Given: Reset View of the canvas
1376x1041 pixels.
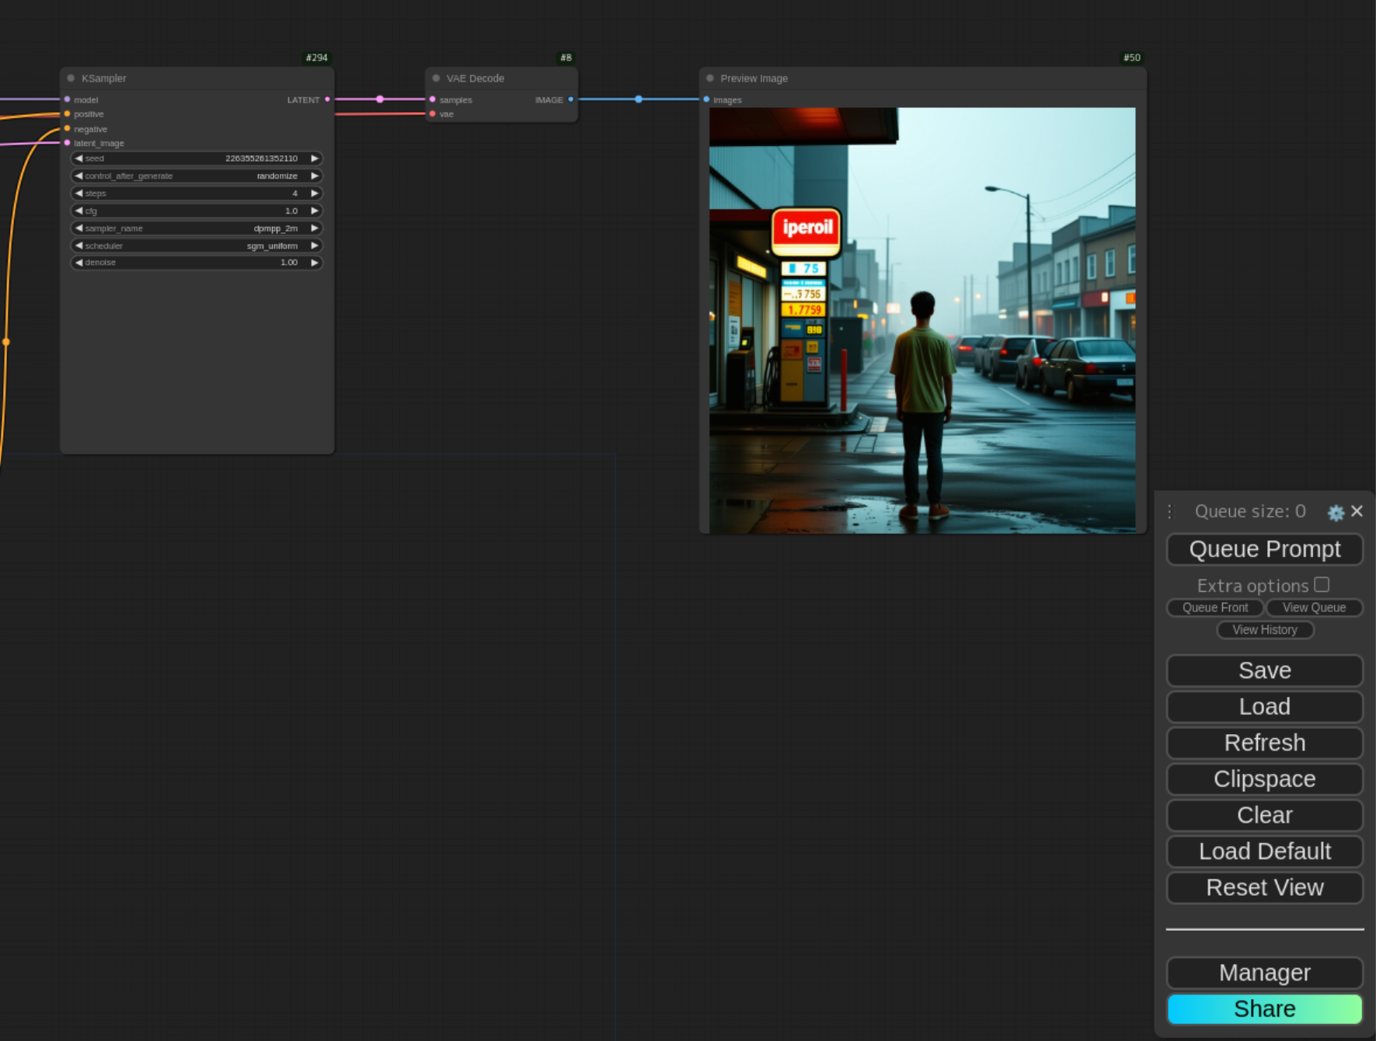Looking at the screenshot, I should click(1264, 887).
